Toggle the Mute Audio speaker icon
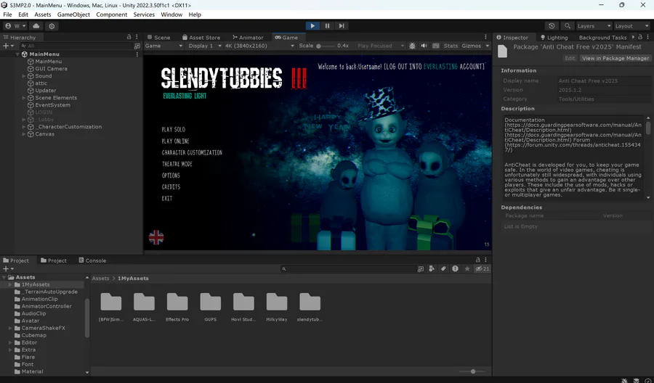The height and width of the screenshot is (383, 654). tap(424, 46)
